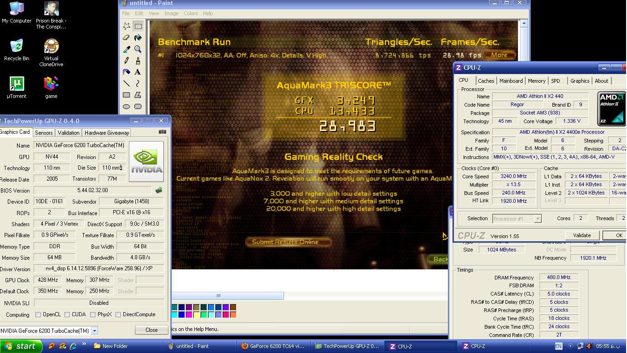627x353 pixels.
Task: Activate the Magnifier tool in Paint
Action: (x=138, y=49)
